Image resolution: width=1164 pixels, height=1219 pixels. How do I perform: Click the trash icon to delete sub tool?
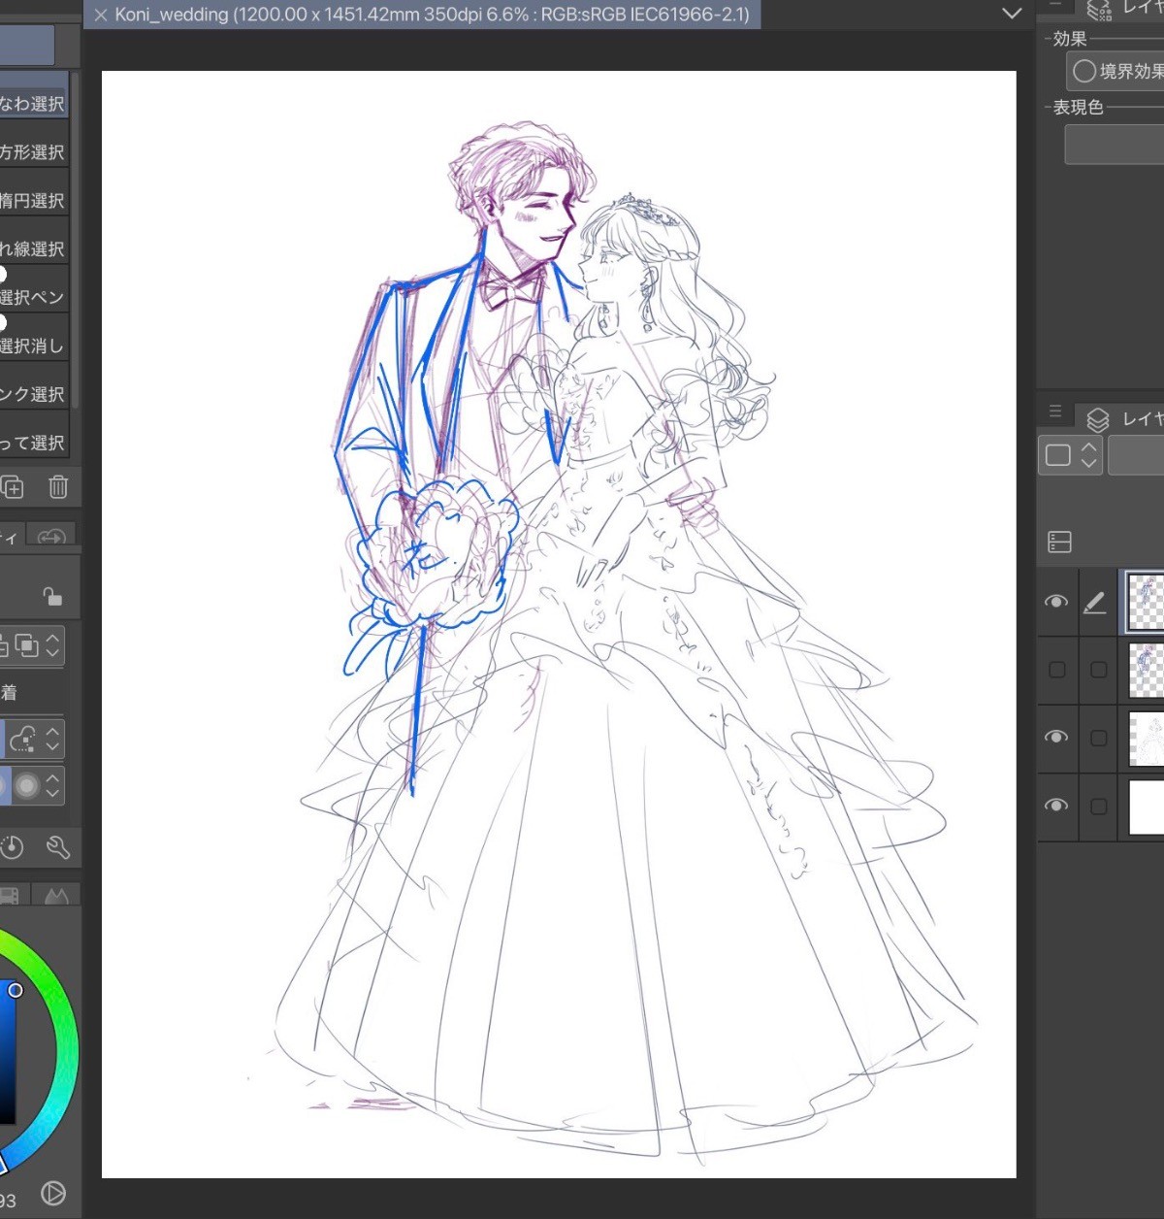point(58,487)
